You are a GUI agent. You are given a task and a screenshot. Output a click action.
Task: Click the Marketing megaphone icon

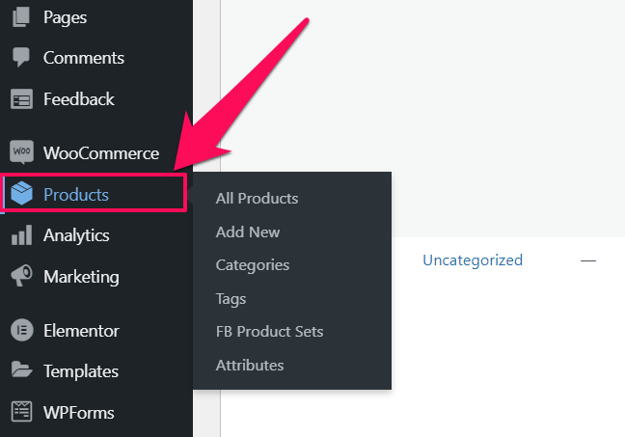21,276
